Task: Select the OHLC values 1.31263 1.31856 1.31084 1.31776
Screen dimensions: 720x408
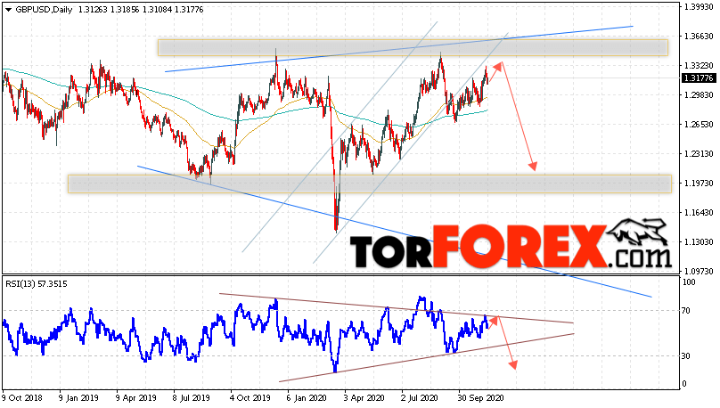Action: (141, 10)
